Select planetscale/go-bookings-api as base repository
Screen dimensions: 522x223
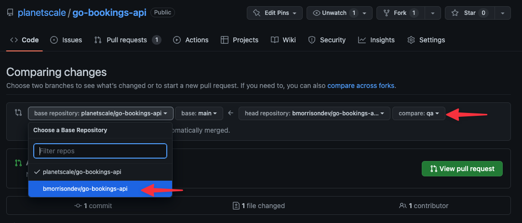click(100, 172)
